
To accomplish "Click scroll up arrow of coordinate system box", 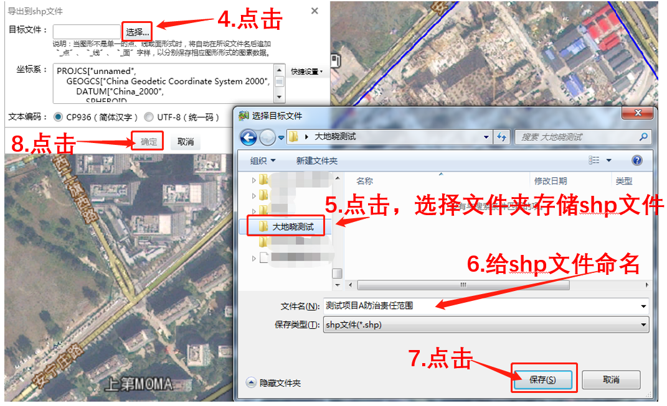I will coord(279,69).
